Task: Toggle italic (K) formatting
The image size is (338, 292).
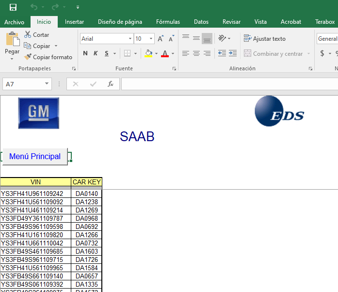Action: coord(95,53)
